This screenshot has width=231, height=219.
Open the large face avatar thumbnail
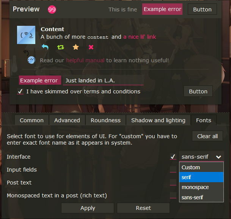[x=26, y=35]
